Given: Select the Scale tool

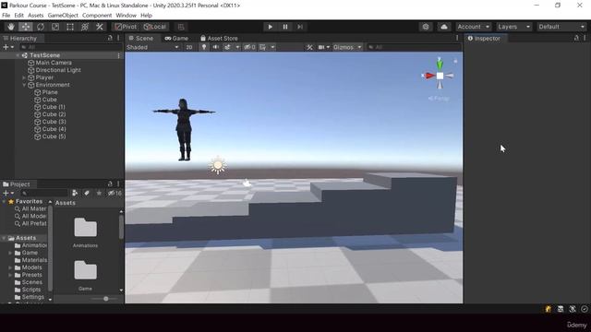Looking at the screenshot, I should pos(55,27).
